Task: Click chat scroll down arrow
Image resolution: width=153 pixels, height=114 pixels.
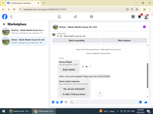Action: click(147, 97)
